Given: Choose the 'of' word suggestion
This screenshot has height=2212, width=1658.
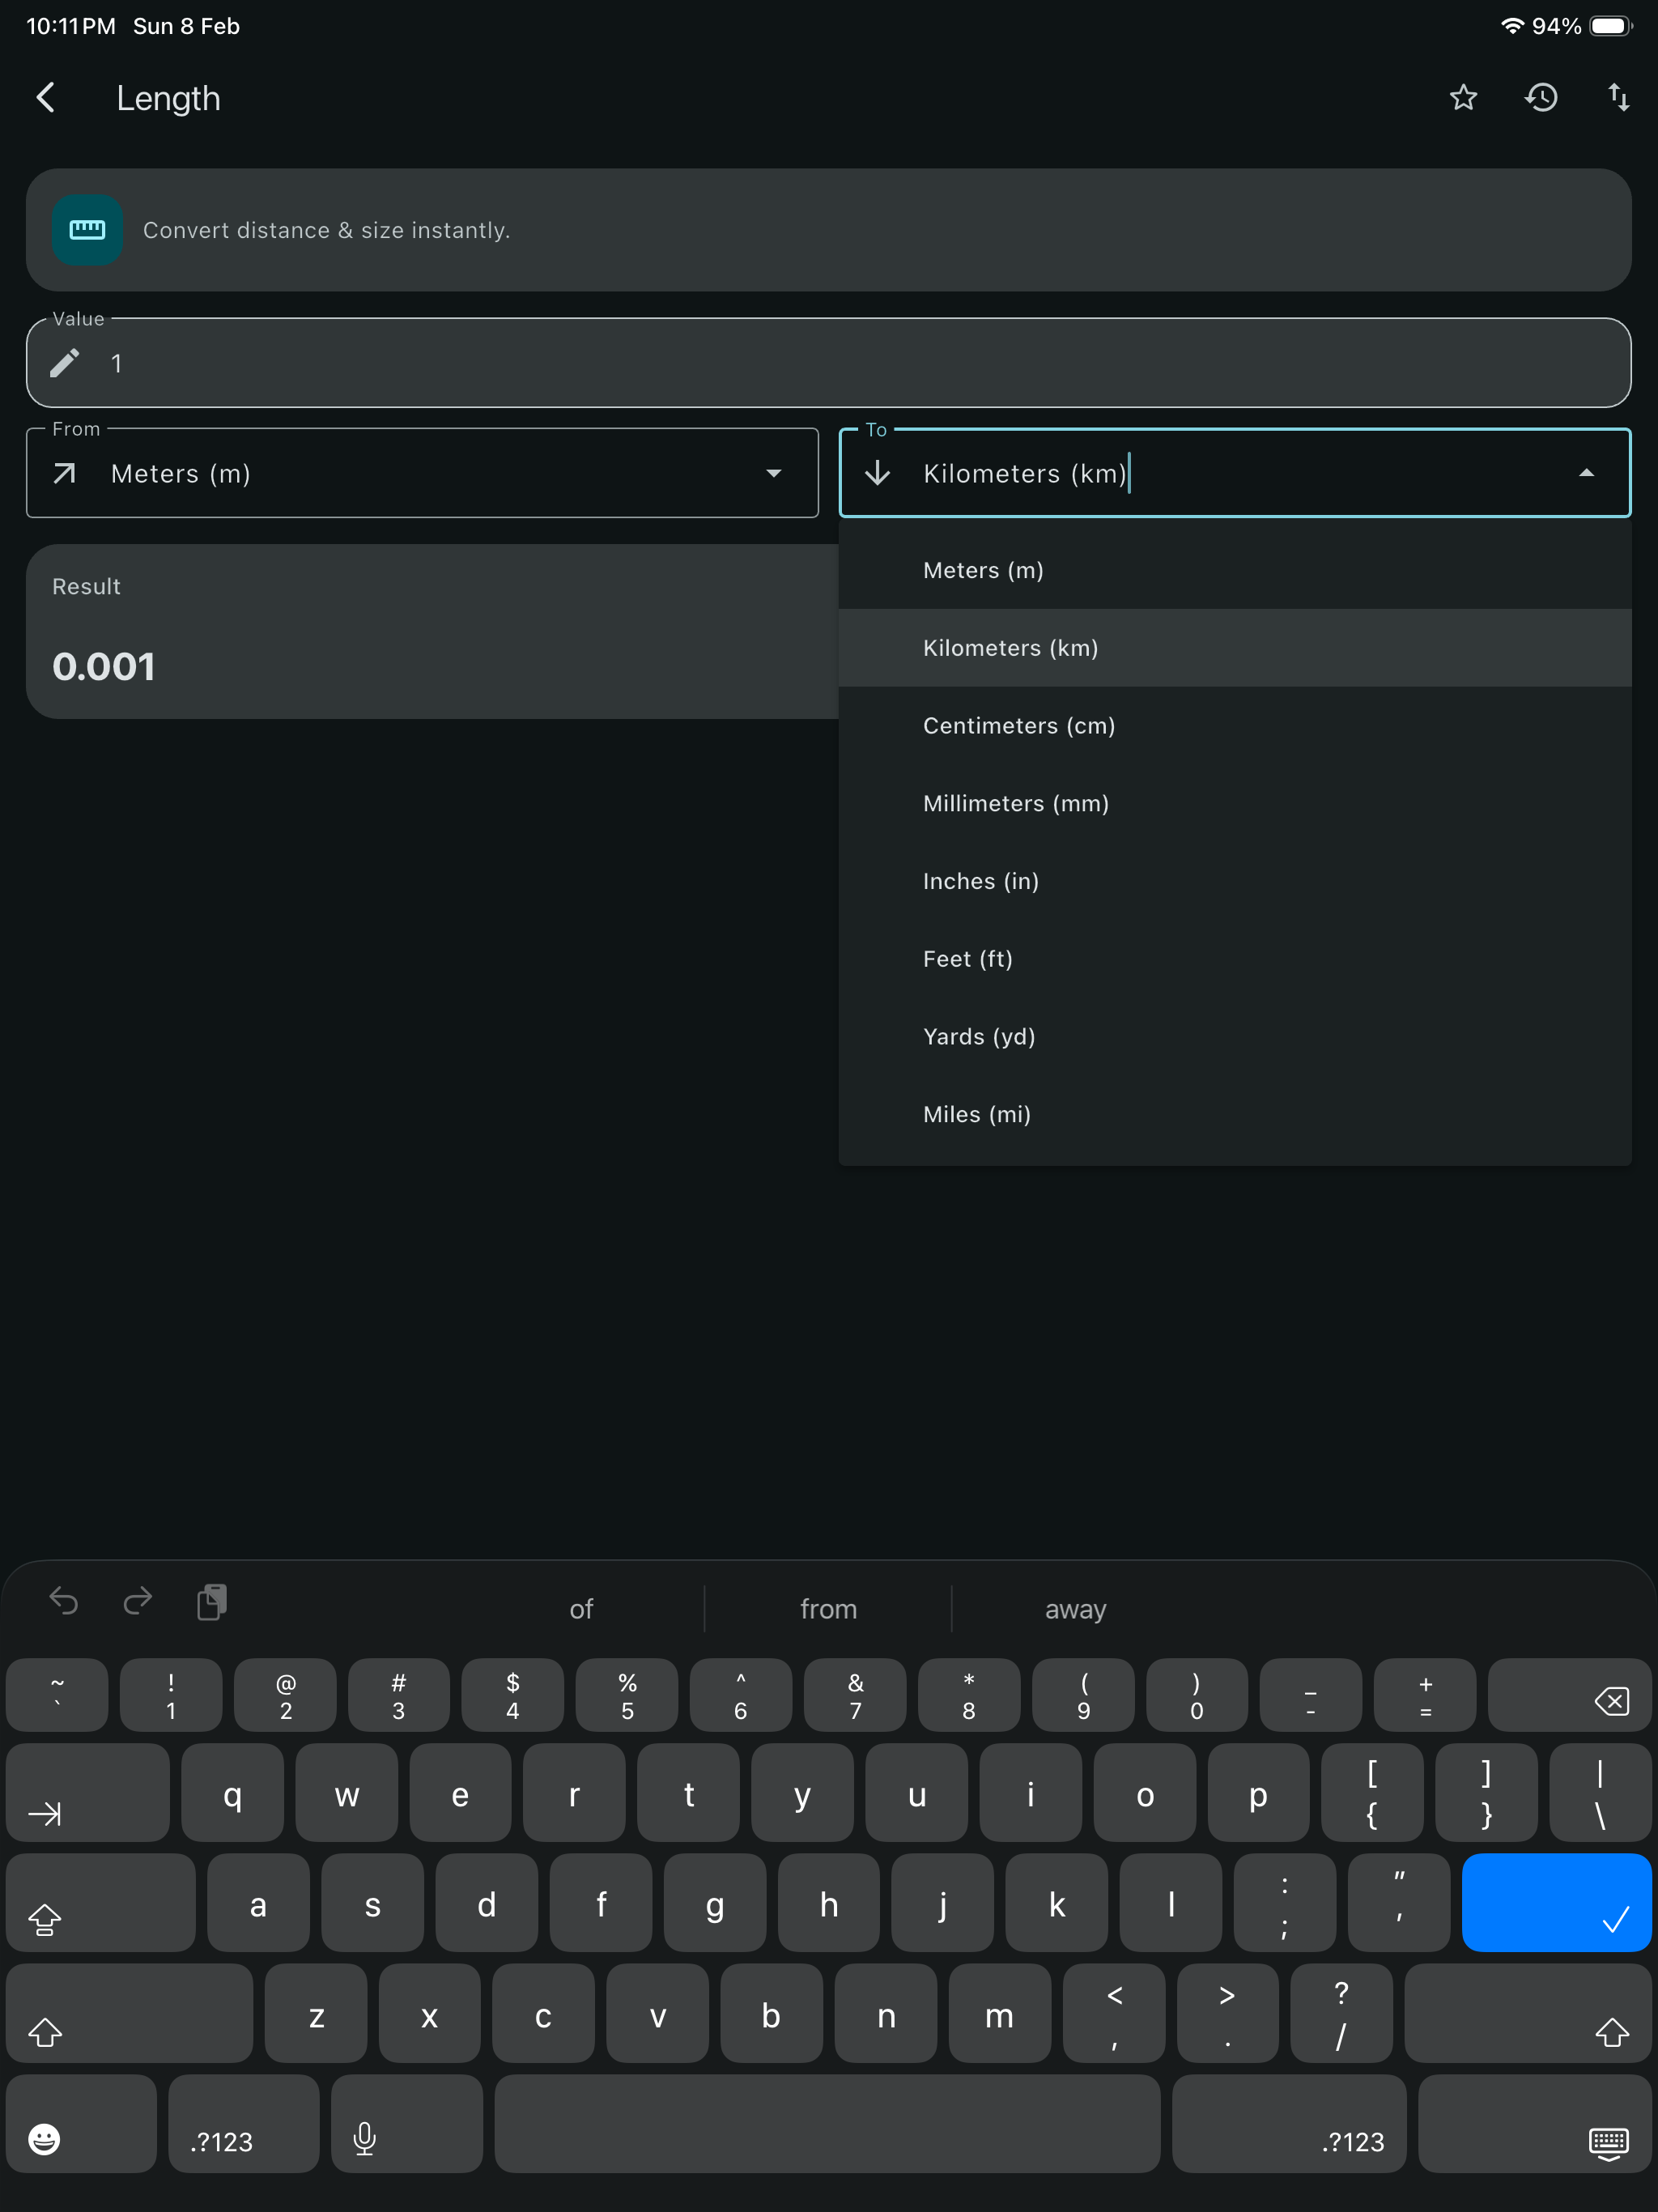Looking at the screenshot, I should coord(581,1609).
